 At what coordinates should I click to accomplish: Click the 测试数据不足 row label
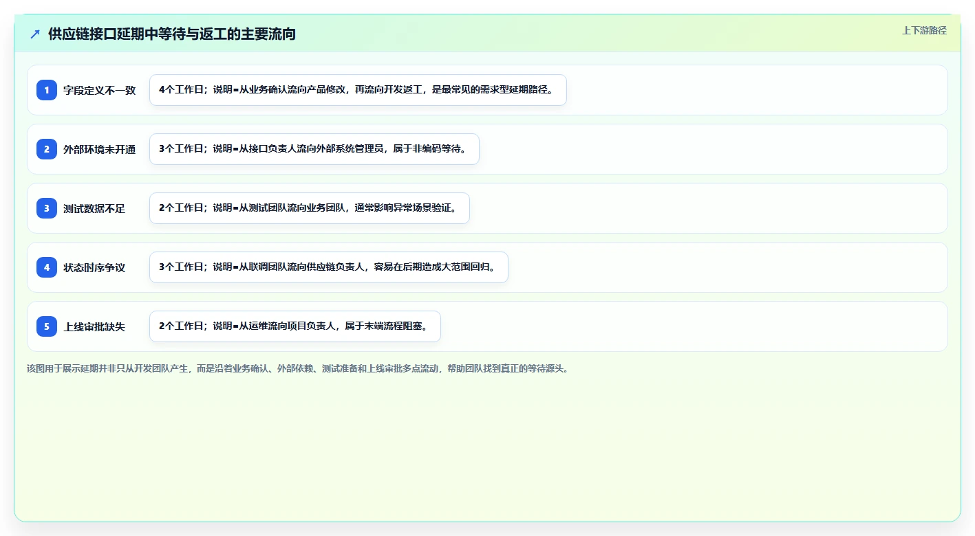(x=94, y=208)
